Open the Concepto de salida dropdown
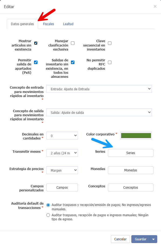Viewport: 161px width, 246px height. click(x=99, y=112)
